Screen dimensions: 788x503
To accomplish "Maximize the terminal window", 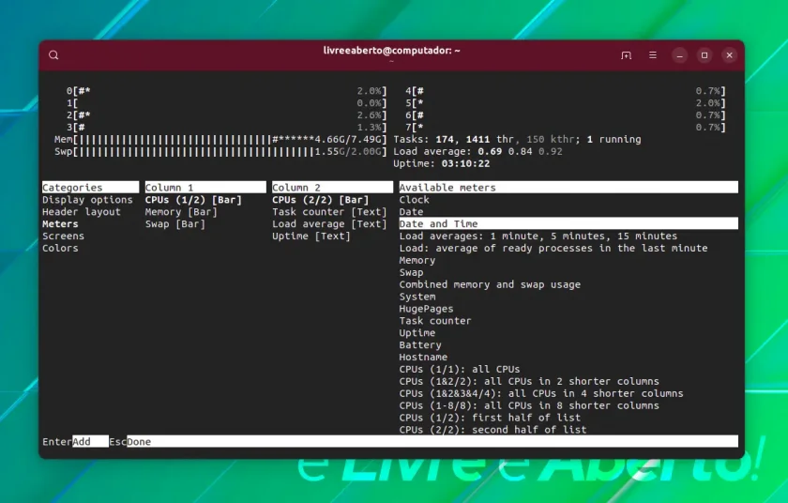I will pos(705,55).
